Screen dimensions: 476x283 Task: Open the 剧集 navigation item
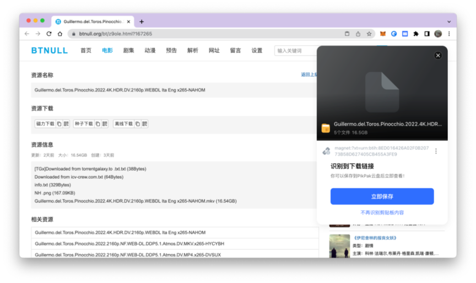tap(128, 50)
